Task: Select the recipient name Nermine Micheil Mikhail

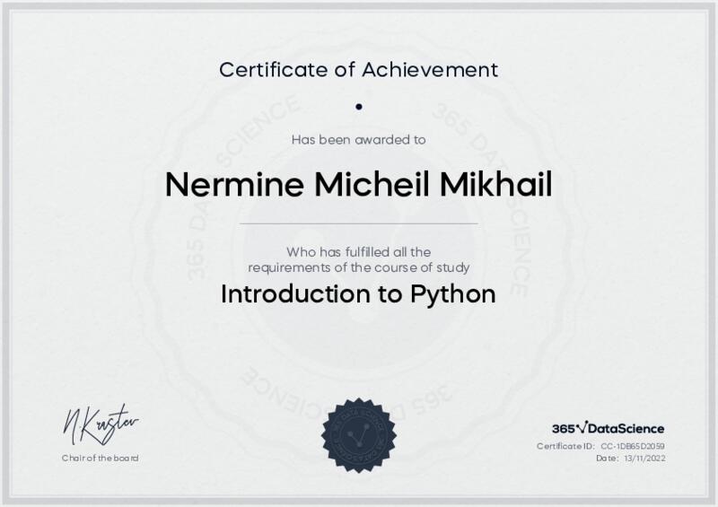Action: coord(358,184)
